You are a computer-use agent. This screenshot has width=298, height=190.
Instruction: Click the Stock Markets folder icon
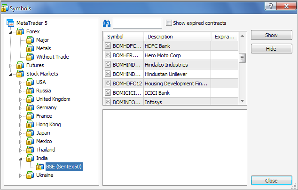pyautogui.click(x=20, y=74)
